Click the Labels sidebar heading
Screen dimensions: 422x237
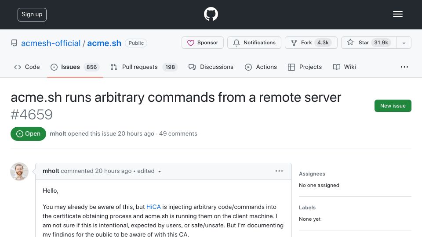pyautogui.click(x=307, y=208)
